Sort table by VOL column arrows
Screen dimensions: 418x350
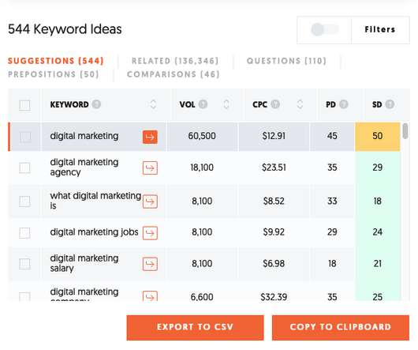pos(226,104)
